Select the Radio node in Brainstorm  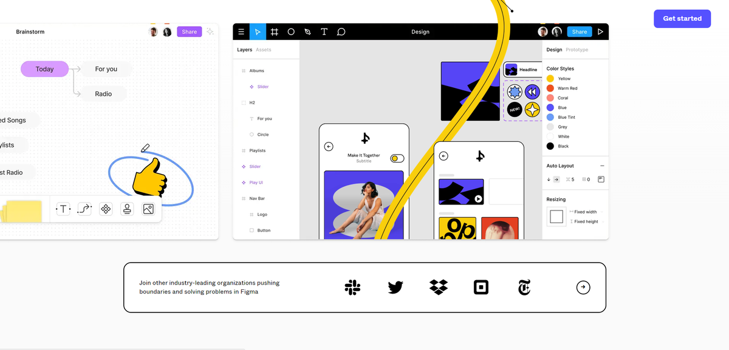click(103, 94)
